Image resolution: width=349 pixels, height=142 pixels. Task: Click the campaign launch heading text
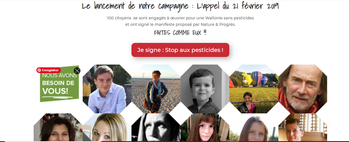tap(180, 6)
